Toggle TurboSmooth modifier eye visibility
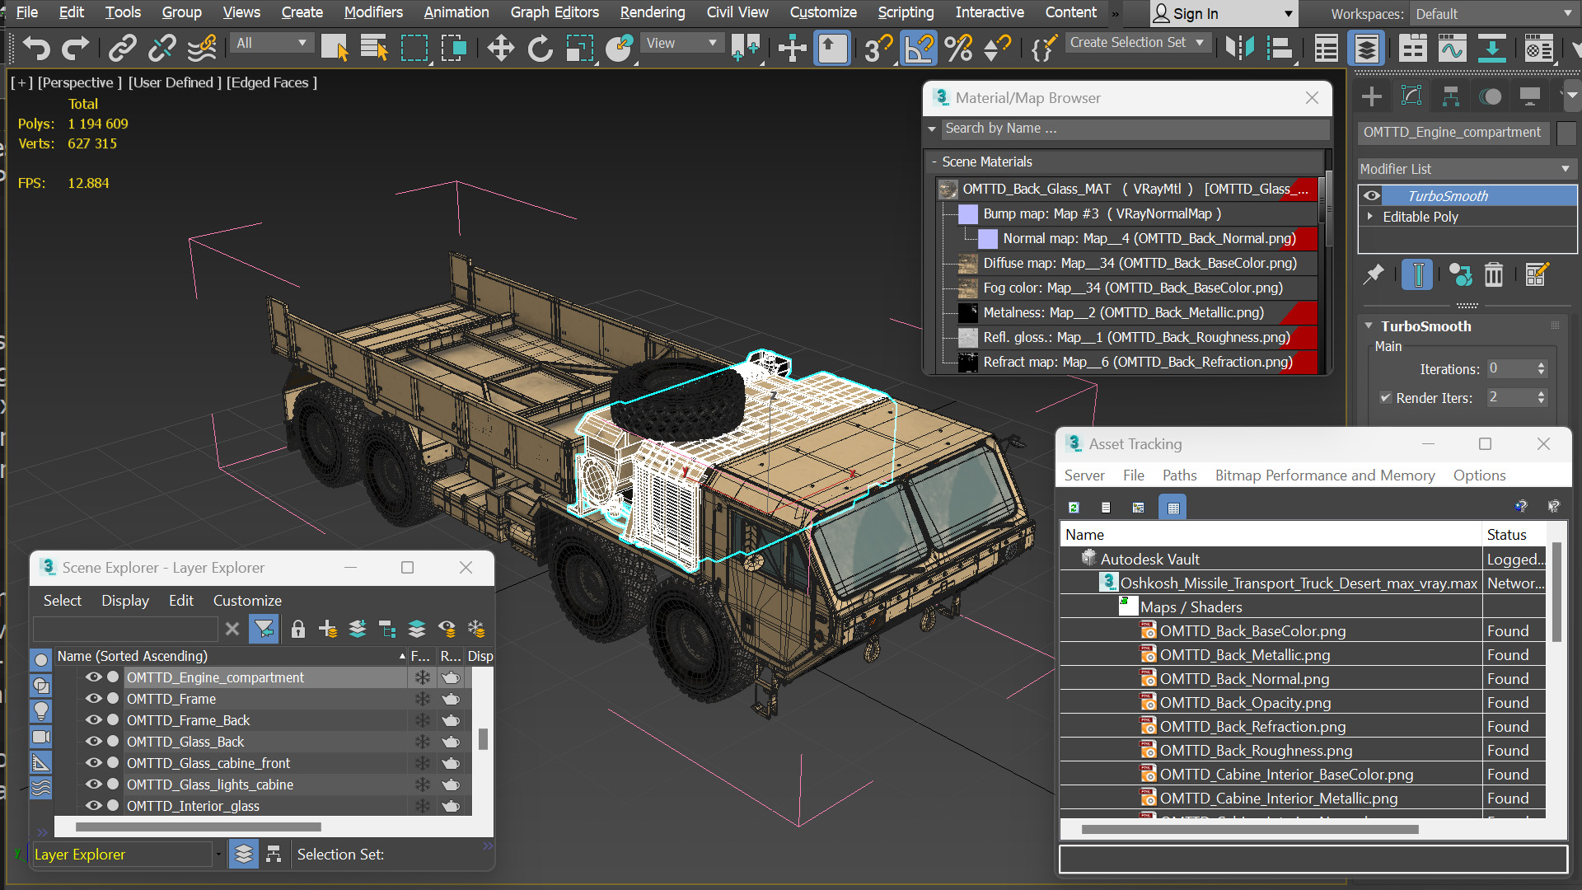Image resolution: width=1582 pixels, height=890 pixels. tap(1372, 195)
